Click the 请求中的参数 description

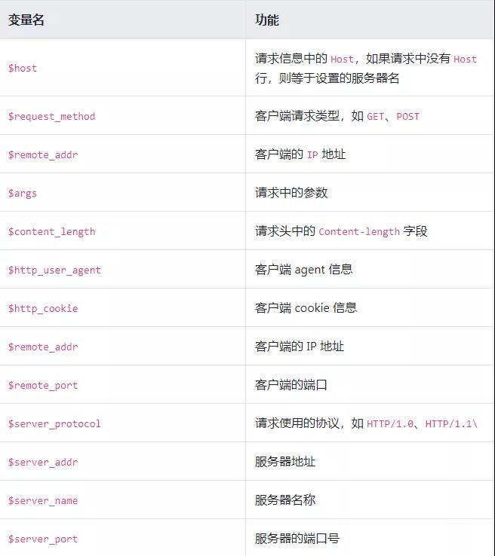pyautogui.click(x=291, y=193)
